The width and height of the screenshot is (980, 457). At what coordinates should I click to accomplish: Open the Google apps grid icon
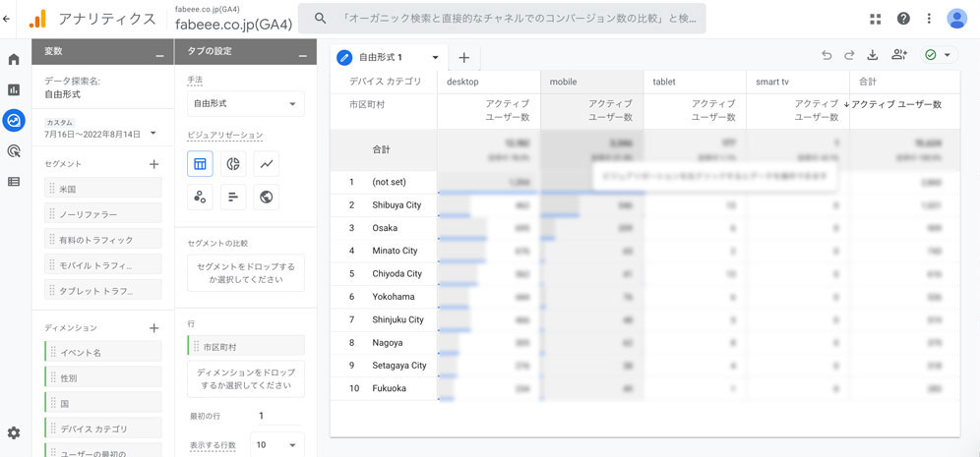tap(875, 19)
